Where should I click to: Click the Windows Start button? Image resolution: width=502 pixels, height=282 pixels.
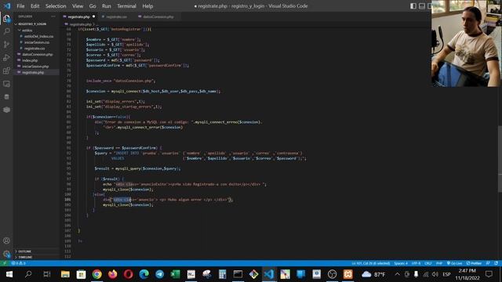9,274
